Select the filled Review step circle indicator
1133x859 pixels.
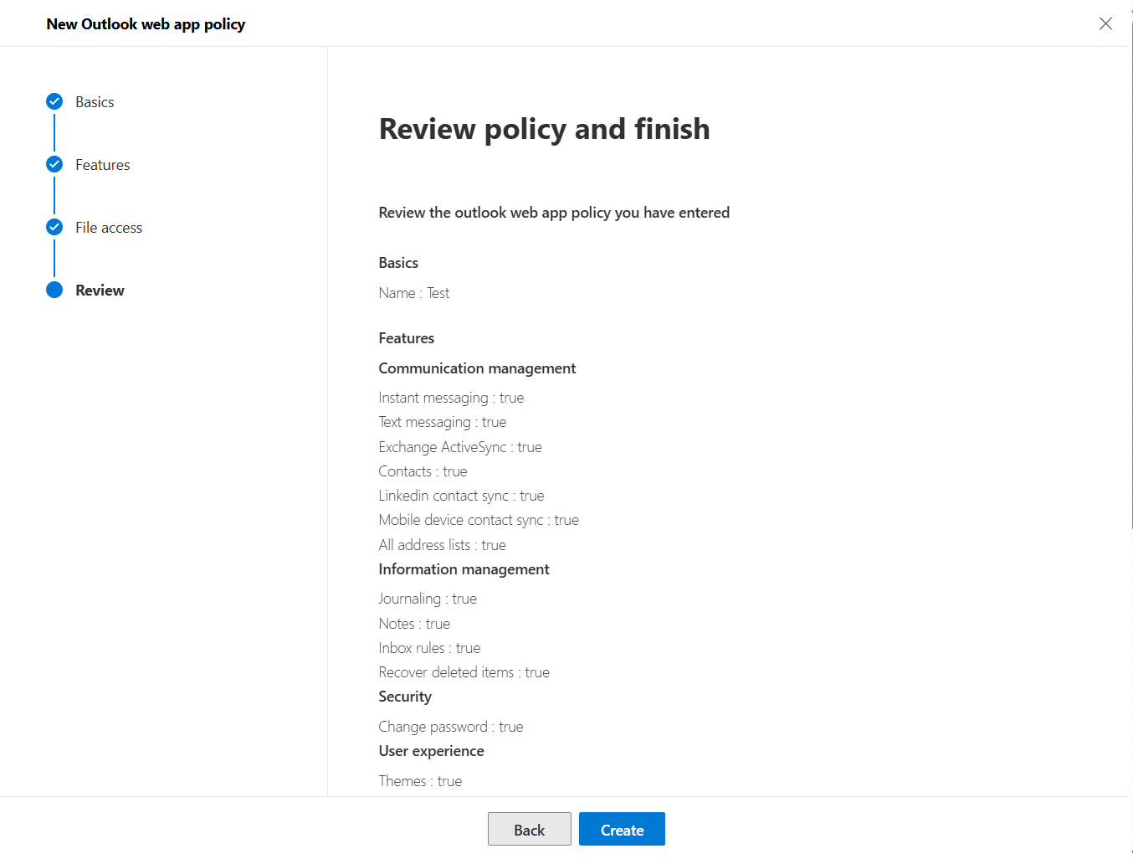click(54, 290)
